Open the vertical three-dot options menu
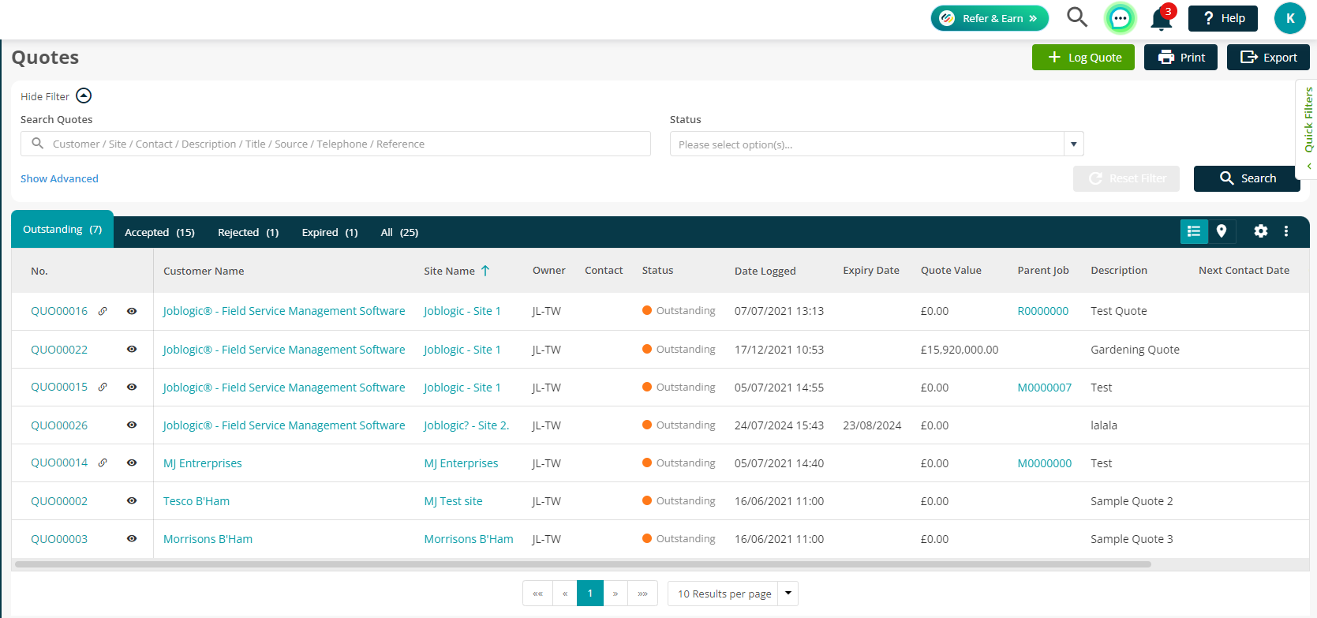 click(1286, 231)
